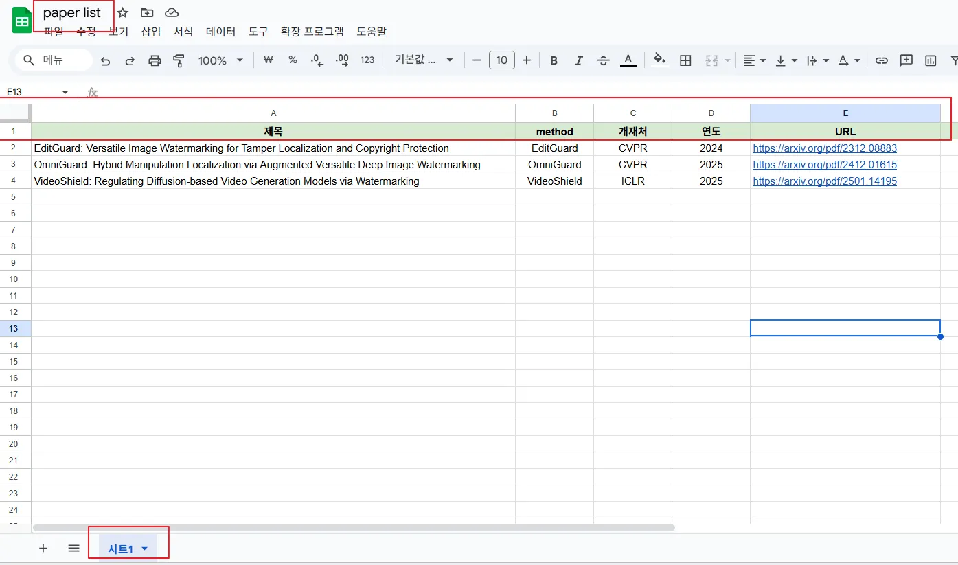Format as currency with the ₩ button
This screenshot has height=565, width=958.
(269, 60)
